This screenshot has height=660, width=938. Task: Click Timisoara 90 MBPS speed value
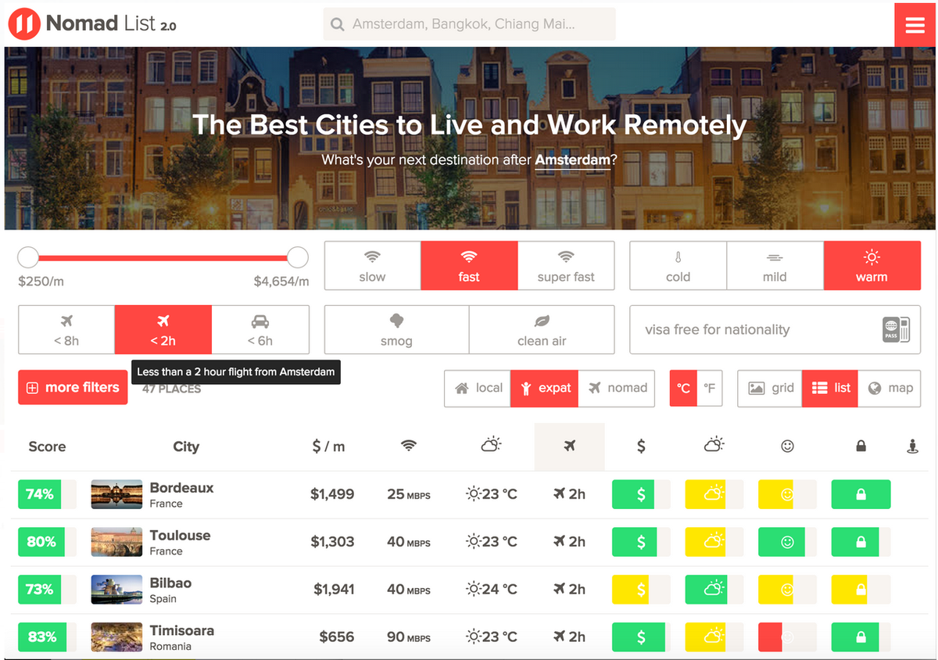409,637
